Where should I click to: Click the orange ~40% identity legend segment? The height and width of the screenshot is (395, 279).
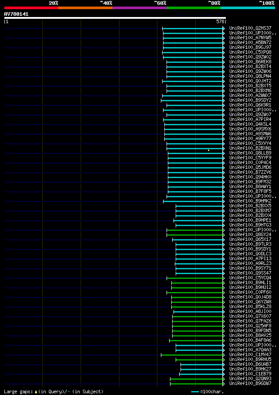85,8
